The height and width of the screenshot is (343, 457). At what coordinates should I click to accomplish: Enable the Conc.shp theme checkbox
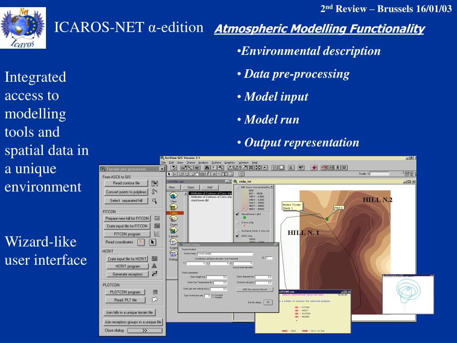click(x=237, y=222)
